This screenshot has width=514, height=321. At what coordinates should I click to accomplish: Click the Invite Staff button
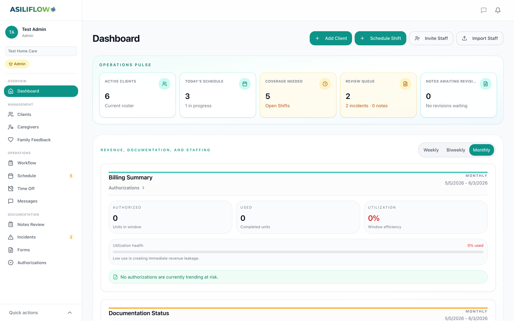431,38
